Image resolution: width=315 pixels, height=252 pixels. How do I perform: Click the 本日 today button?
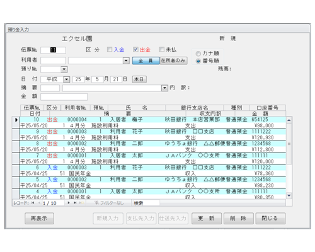(x=139, y=79)
